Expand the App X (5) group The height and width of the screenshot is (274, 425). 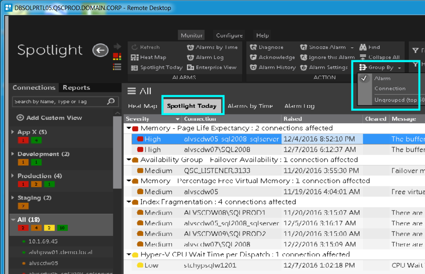(x=13, y=132)
